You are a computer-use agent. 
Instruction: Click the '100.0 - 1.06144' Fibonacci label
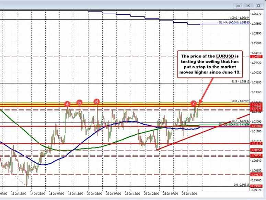(x=240, y=18)
